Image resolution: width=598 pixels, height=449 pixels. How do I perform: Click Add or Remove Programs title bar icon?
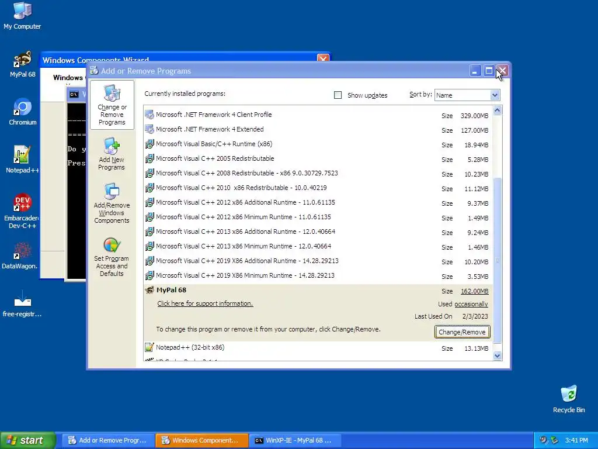tap(94, 71)
